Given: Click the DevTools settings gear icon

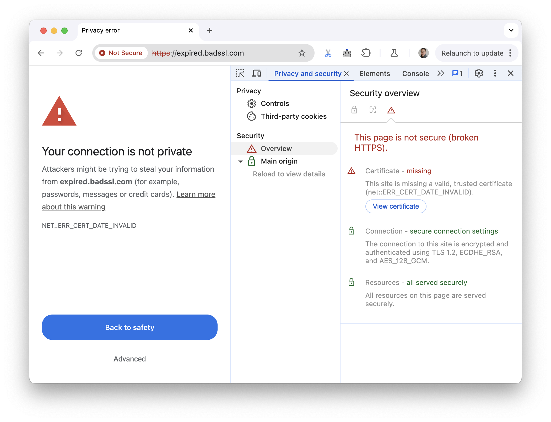Looking at the screenshot, I should [x=478, y=73].
